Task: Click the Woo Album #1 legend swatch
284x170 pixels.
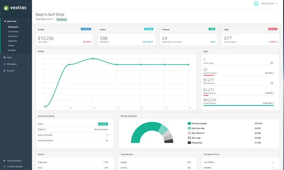Action: (189, 133)
